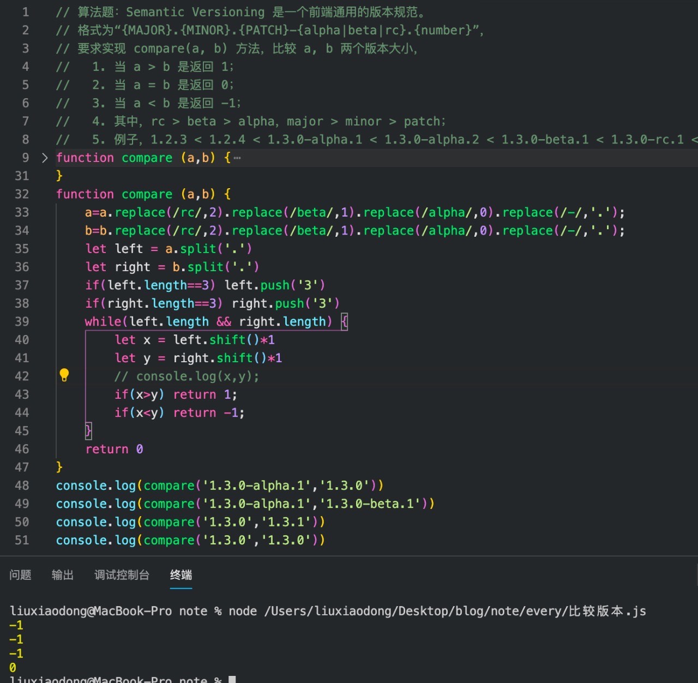This screenshot has width=698, height=683.
Task: Click the closing brace on line 45
Action: point(88,431)
